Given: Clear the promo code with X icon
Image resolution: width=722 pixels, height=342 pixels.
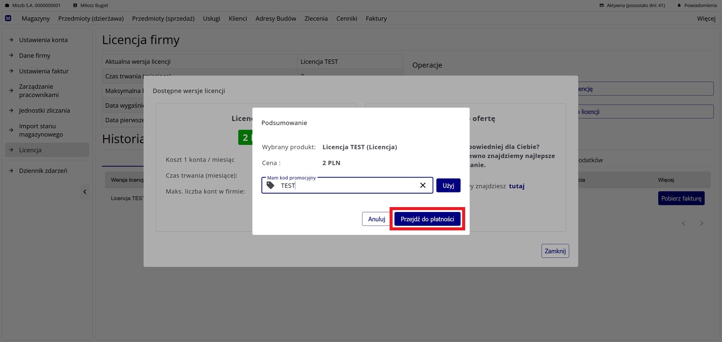Looking at the screenshot, I should [423, 185].
